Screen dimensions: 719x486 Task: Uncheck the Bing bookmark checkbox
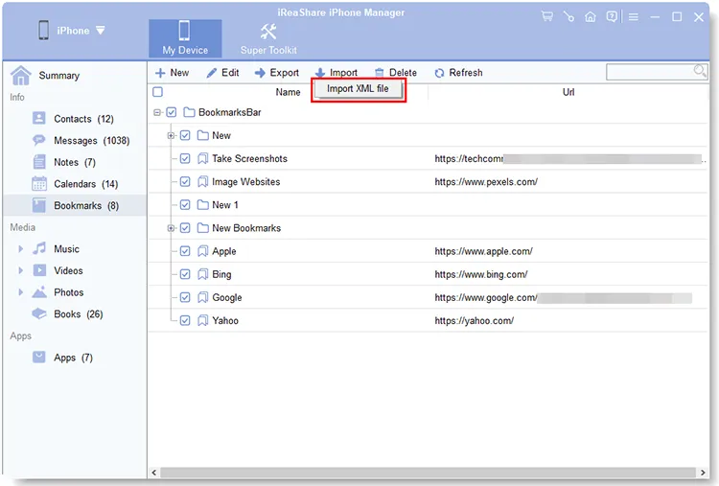(x=185, y=274)
